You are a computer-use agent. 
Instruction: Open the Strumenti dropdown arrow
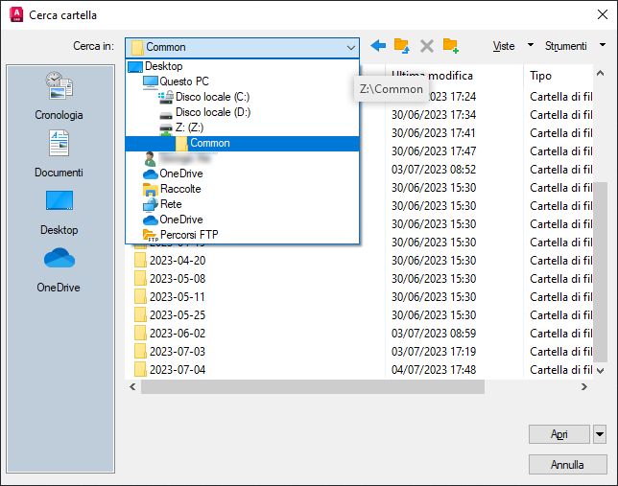click(603, 45)
